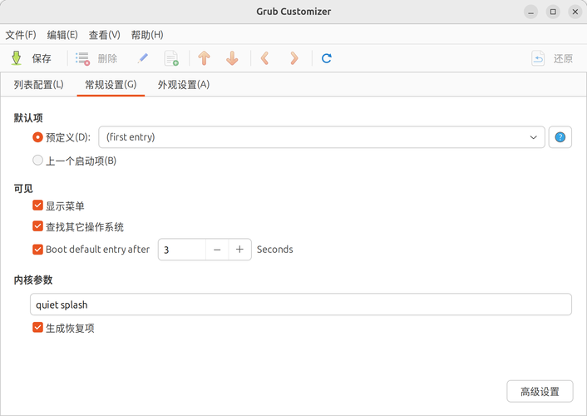The width and height of the screenshot is (587, 416).
Task: Toggle the 显示菜单 checkbox
Action: pos(37,205)
